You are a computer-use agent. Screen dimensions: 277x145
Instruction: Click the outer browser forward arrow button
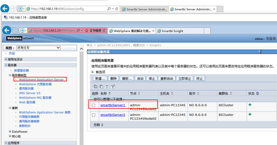[x=13, y=9]
